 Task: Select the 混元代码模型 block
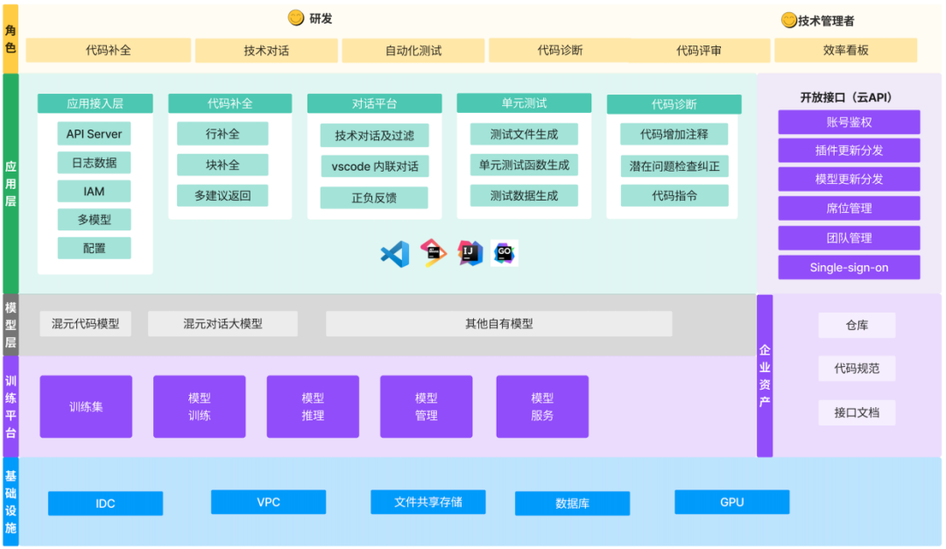coord(86,323)
